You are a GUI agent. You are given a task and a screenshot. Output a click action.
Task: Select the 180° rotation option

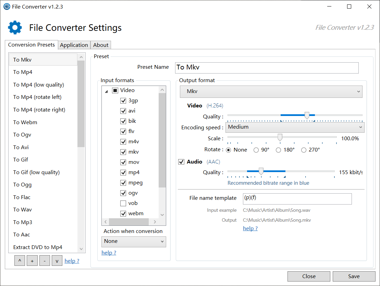[278, 150]
